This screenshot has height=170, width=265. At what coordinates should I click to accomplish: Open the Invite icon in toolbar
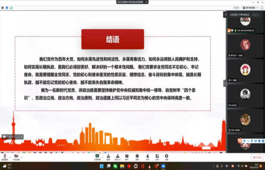pyautogui.click(x=108, y=157)
